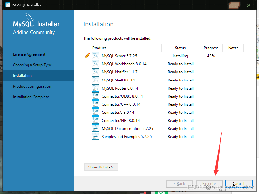Click the disabled Back button
Viewport: 259px width, 194px height.
(179, 184)
